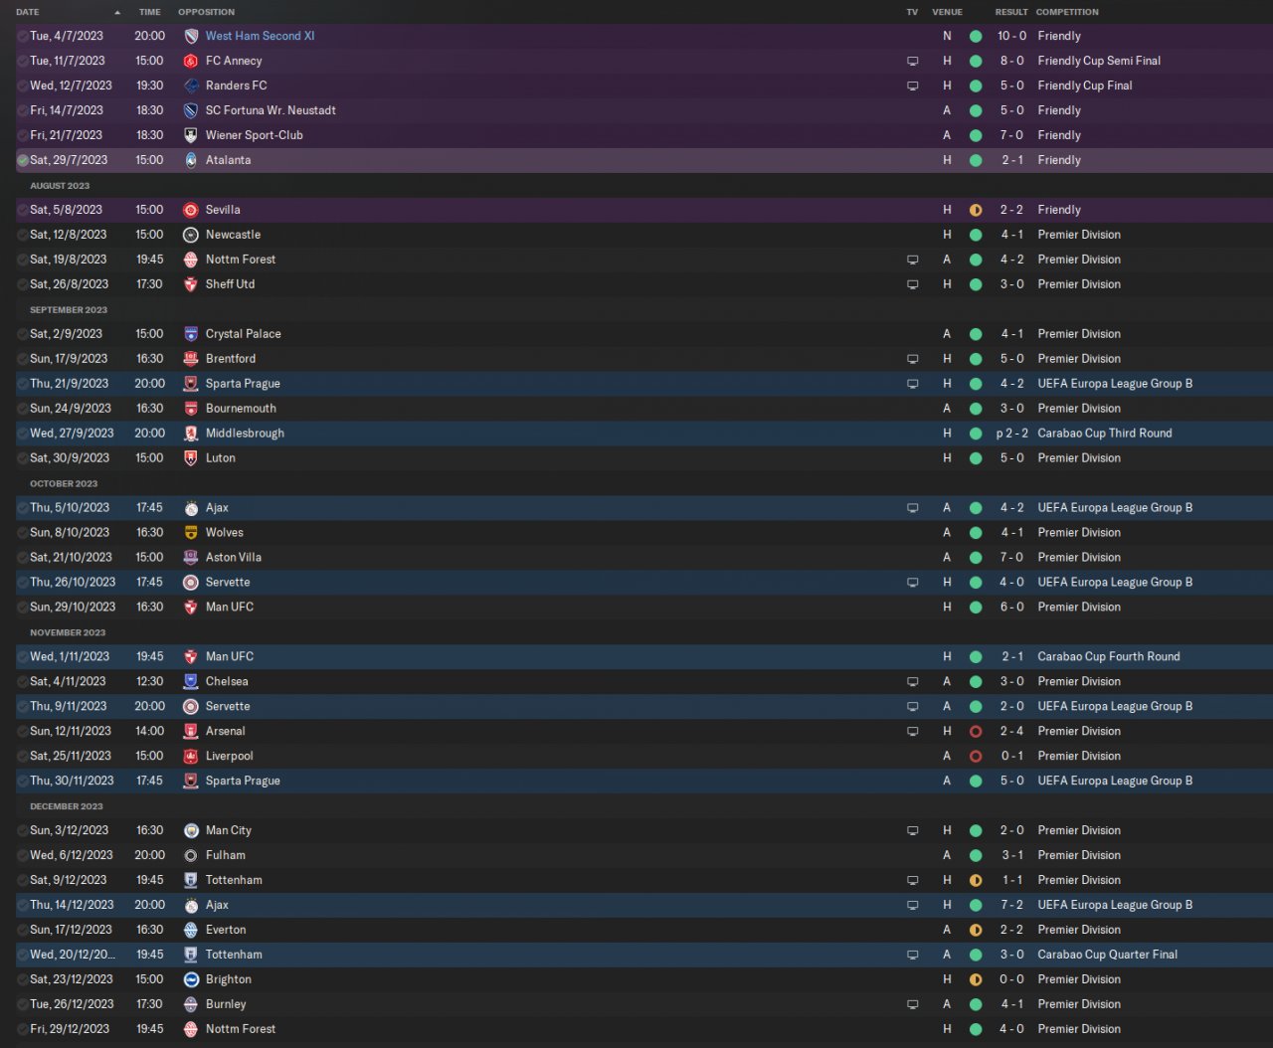Click the red loss indicator for Arsenal match
Viewport: 1273px width, 1048px height.
976,731
